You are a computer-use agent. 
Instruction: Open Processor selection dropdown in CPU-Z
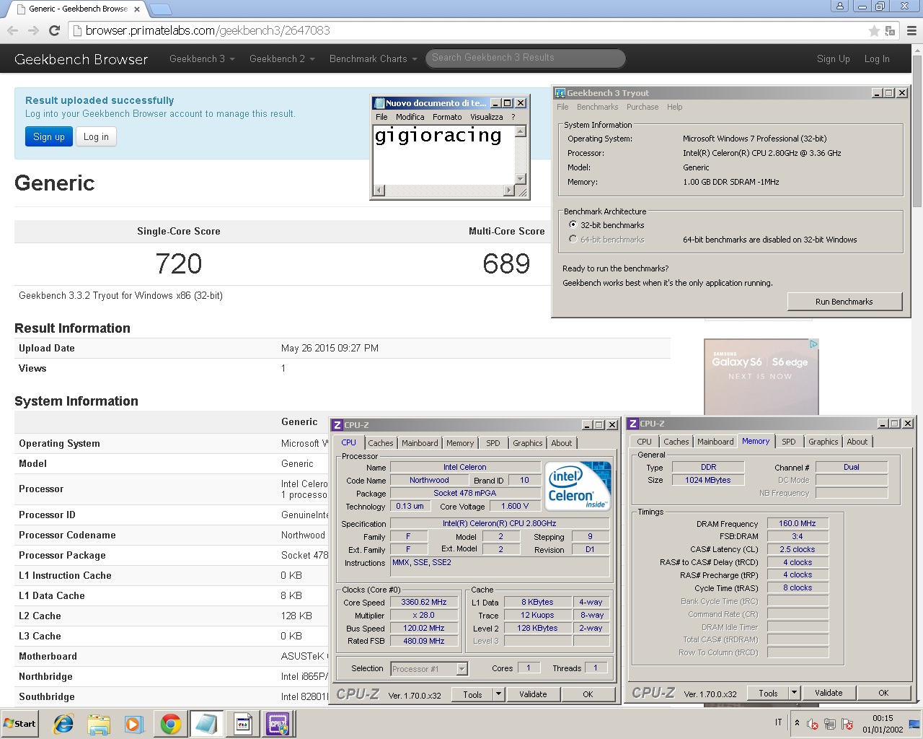coord(461,669)
